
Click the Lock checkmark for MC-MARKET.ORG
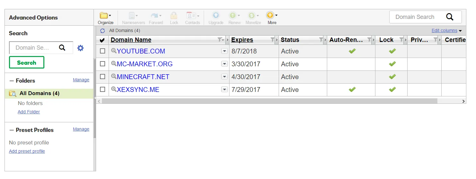[x=392, y=64]
